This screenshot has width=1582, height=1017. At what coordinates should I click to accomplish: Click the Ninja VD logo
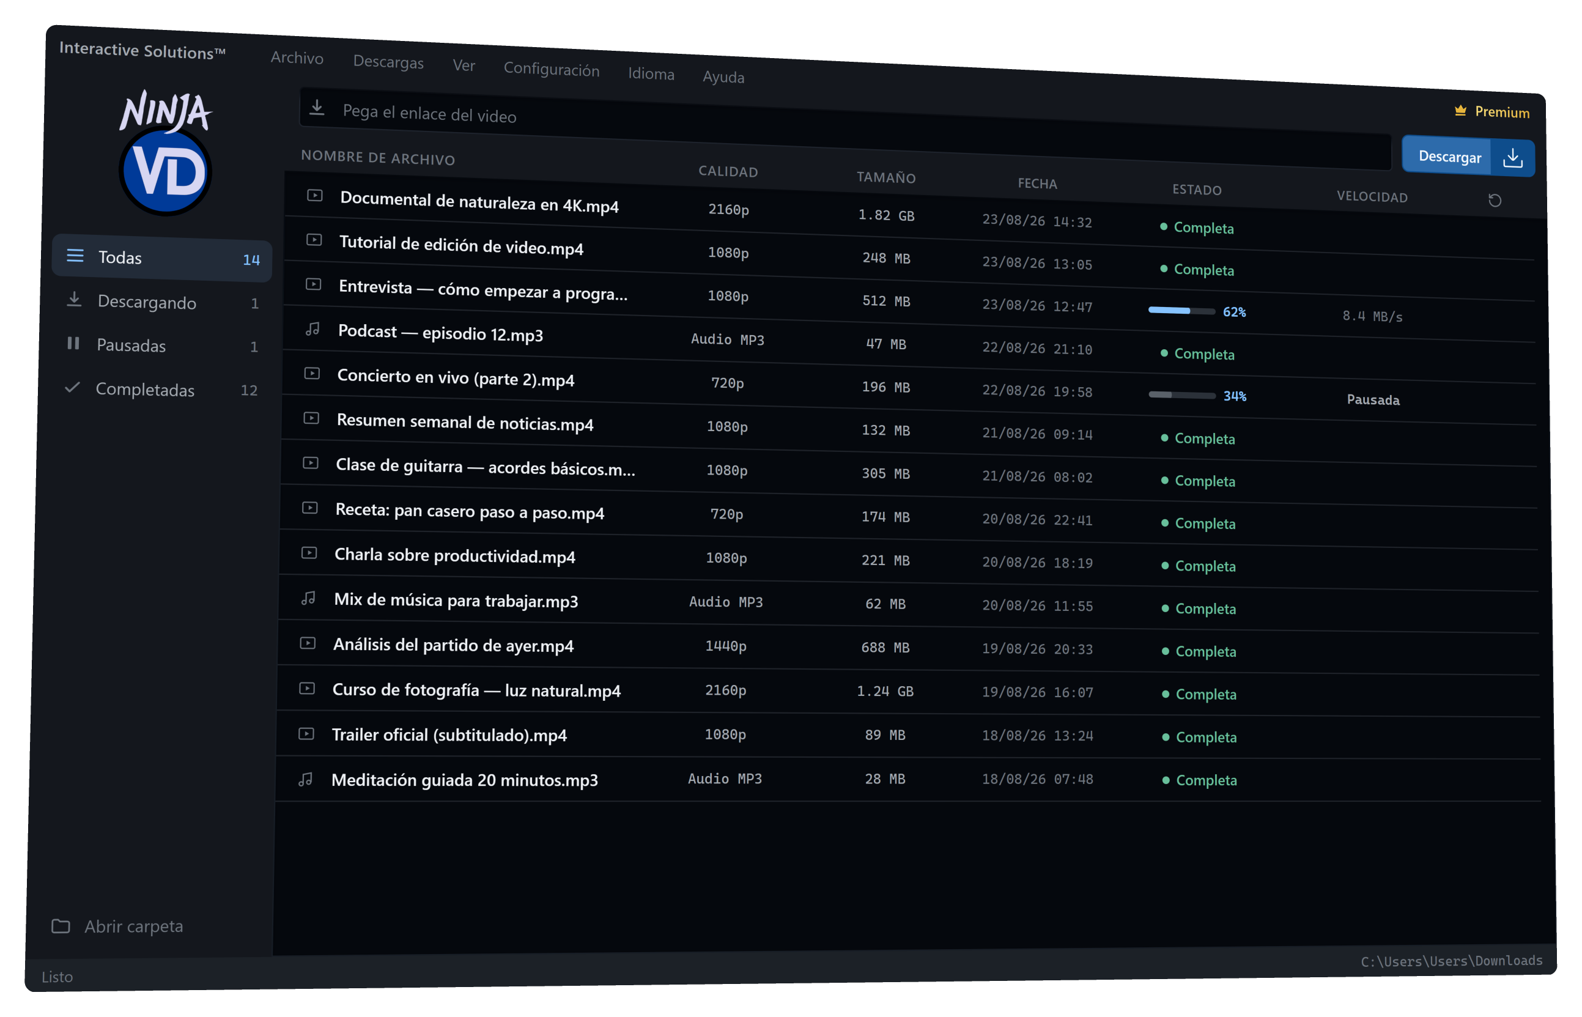point(165,152)
